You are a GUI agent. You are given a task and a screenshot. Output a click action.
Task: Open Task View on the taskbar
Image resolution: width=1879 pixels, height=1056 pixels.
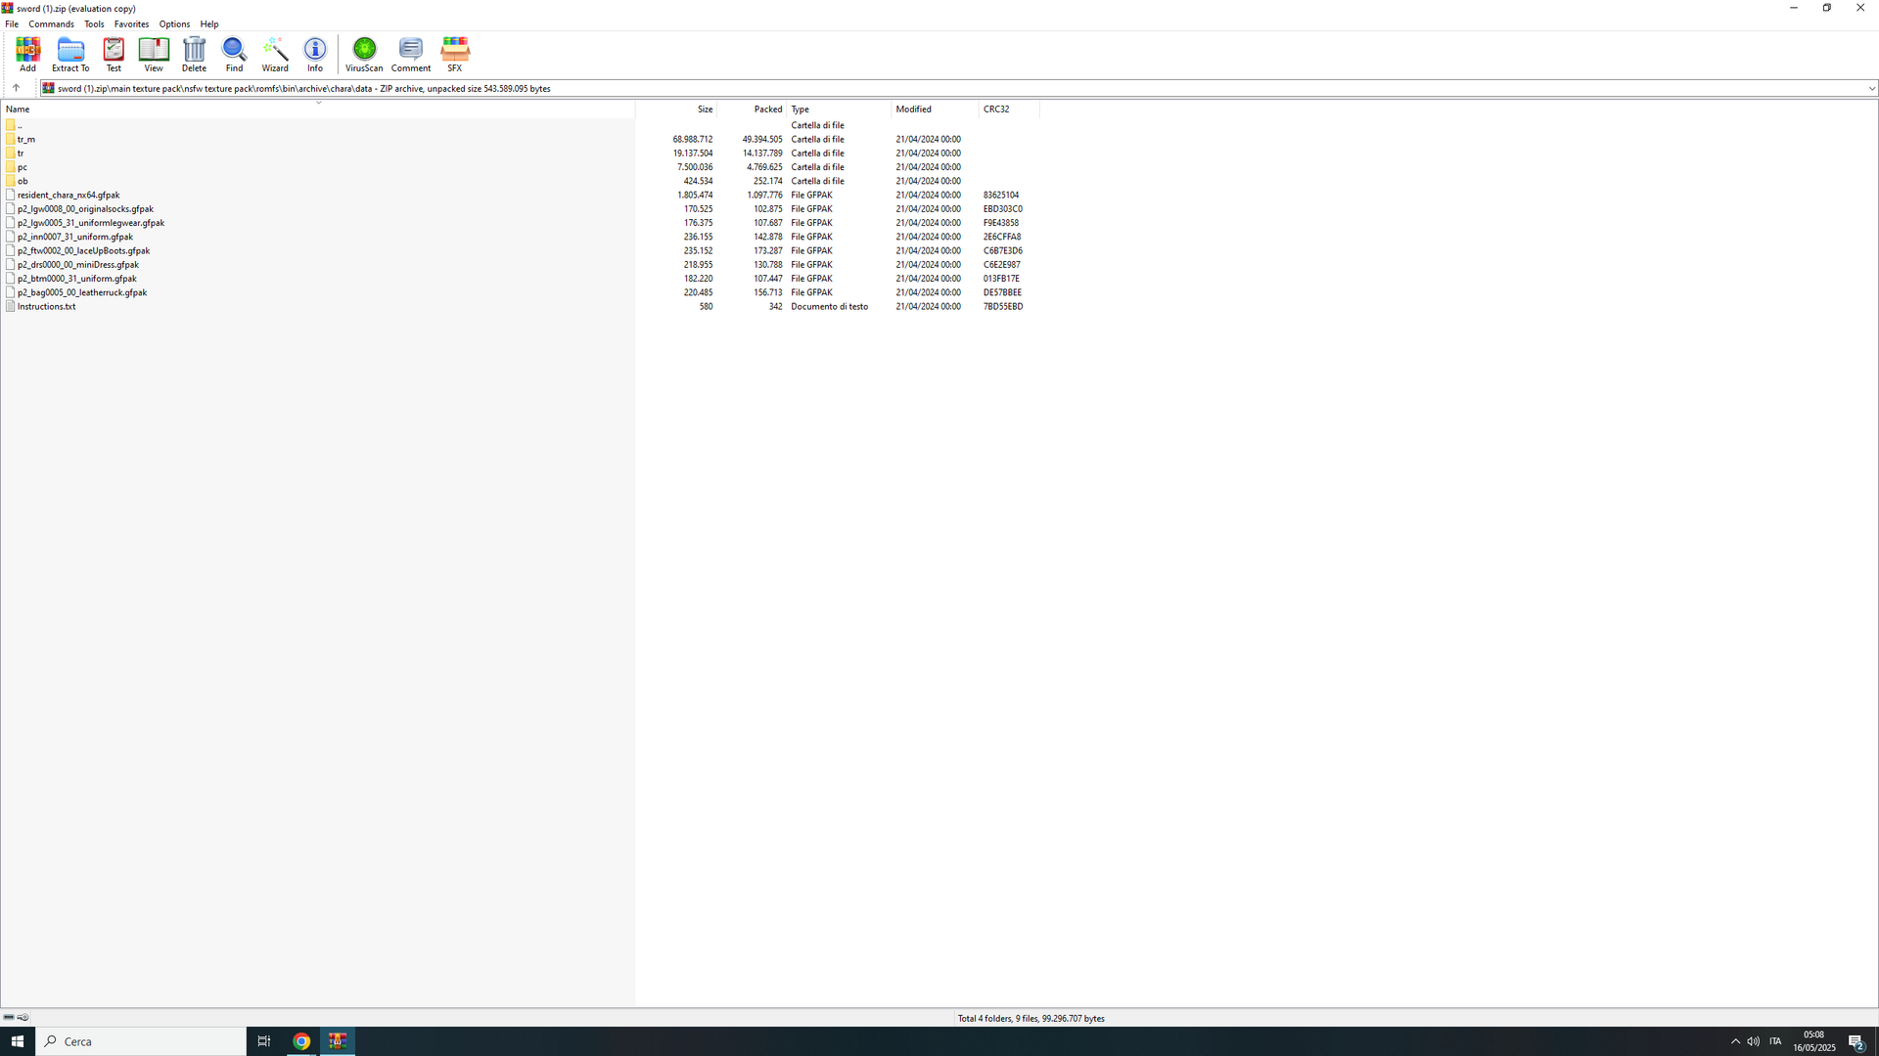click(x=263, y=1041)
